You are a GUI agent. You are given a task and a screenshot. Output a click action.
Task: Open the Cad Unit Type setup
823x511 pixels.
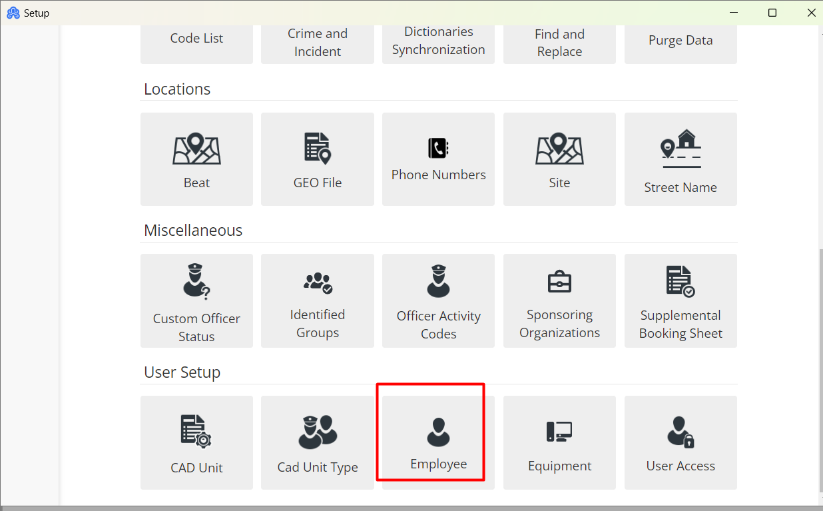[318, 442]
